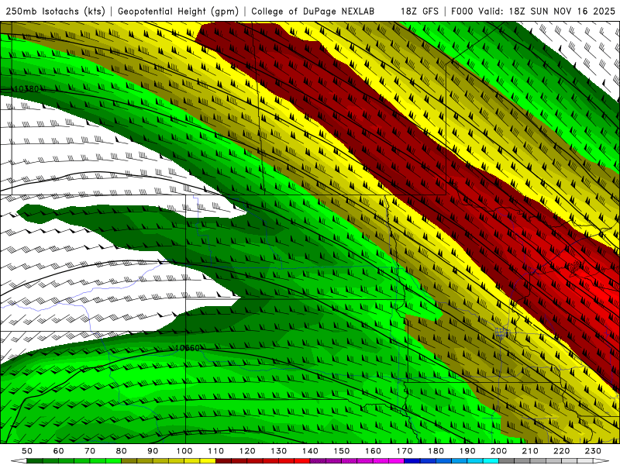The width and height of the screenshot is (620, 465).
Task: Click the 90 value on the legend
Action: (153, 451)
